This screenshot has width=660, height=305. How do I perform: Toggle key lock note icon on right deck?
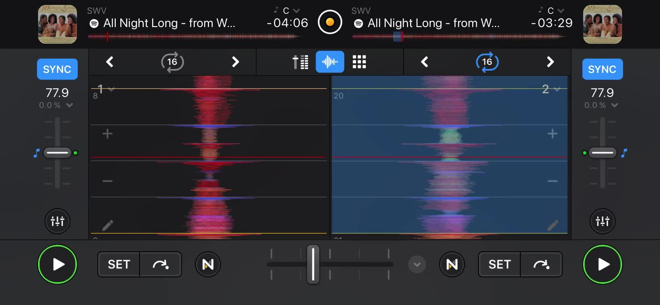(x=624, y=153)
